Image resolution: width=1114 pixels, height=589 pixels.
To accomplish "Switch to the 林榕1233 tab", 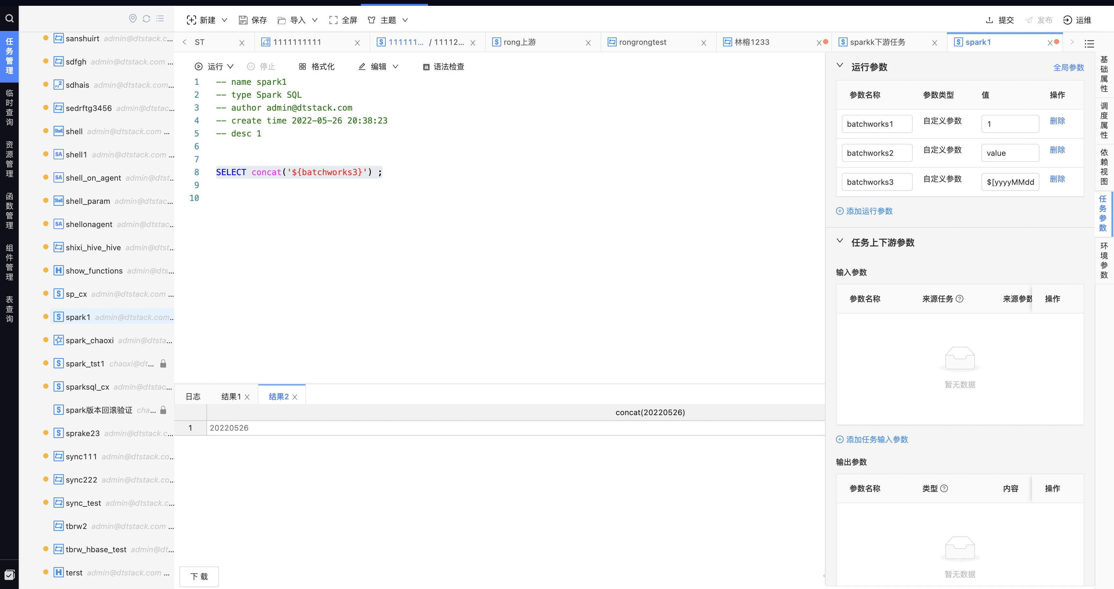I will [x=751, y=42].
